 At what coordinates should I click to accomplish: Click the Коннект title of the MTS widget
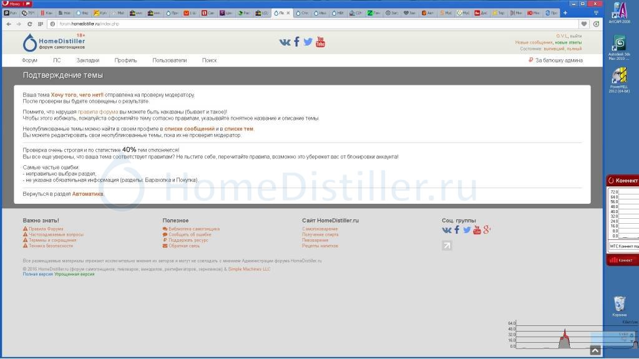pos(627,180)
